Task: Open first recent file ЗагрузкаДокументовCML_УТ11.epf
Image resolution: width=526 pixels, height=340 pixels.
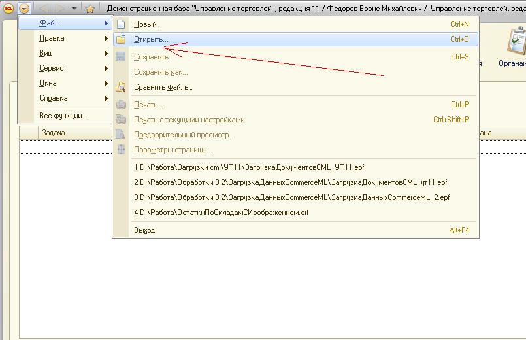Action: coord(249,167)
